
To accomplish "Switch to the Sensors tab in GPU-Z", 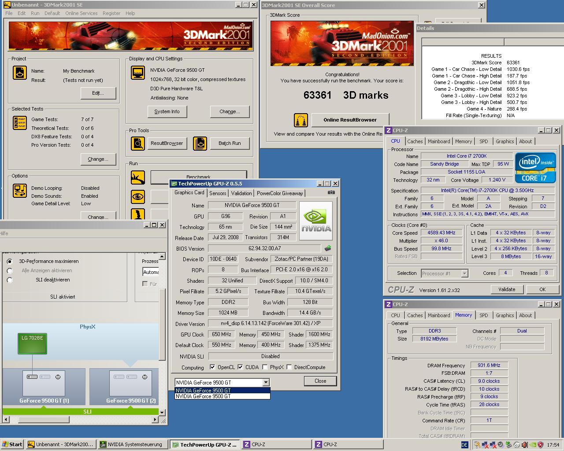I will (218, 193).
